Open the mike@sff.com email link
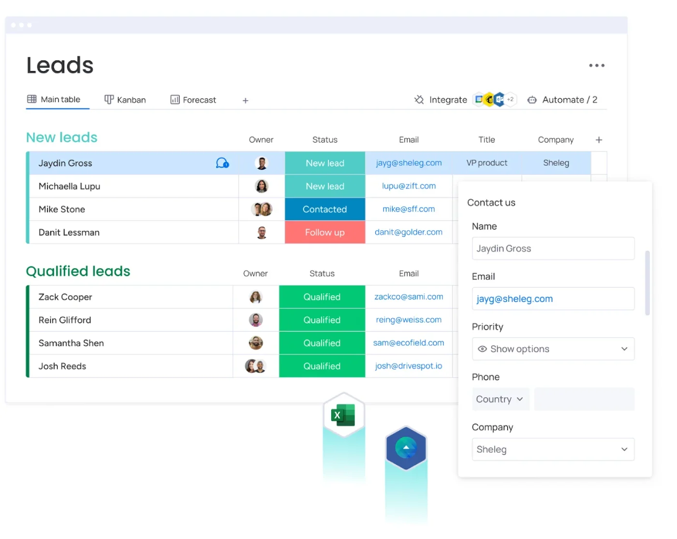This screenshot has width=677, height=539. [x=409, y=209]
